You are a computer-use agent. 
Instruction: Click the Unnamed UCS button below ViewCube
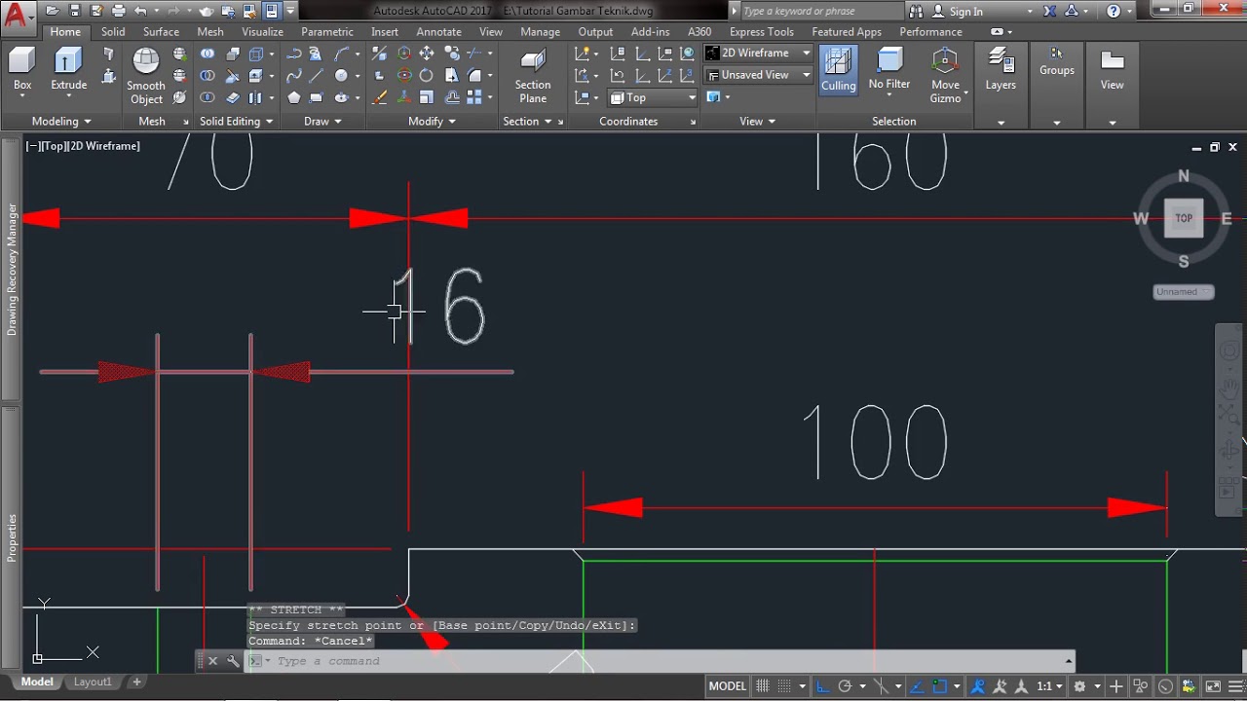pos(1183,292)
